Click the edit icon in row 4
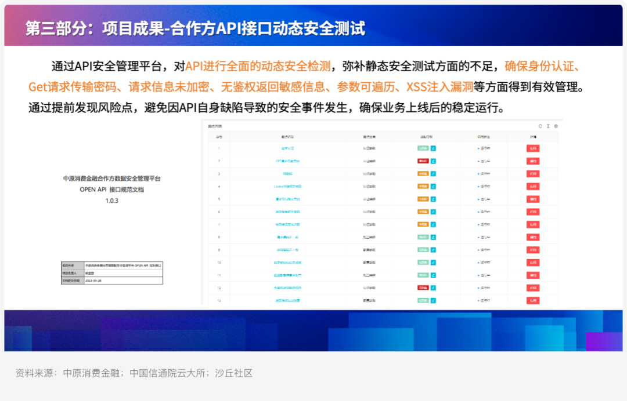Image resolution: width=627 pixels, height=401 pixels. coord(433,187)
